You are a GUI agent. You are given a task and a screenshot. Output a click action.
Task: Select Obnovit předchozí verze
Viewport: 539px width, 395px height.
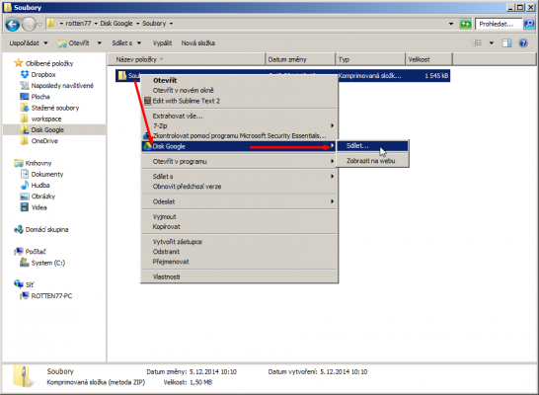coord(239,187)
